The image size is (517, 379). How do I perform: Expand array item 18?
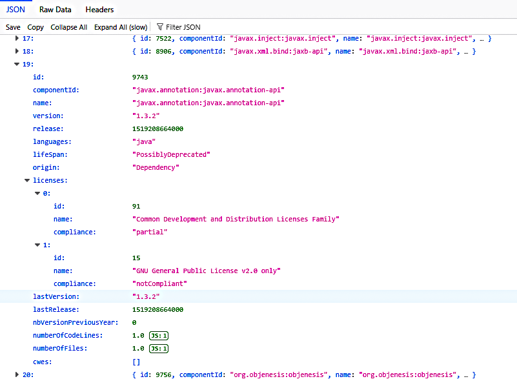coord(17,52)
